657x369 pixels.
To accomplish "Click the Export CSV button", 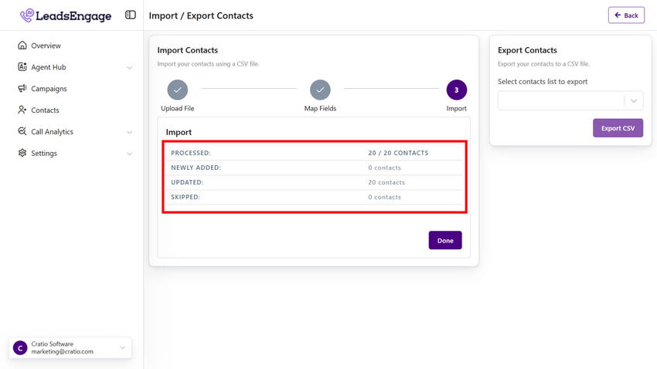I will tap(618, 128).
